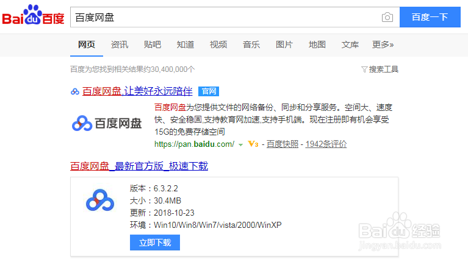468x262 pixels.
Task: Click the 百度一下 search button
Action: pos(430,17)
